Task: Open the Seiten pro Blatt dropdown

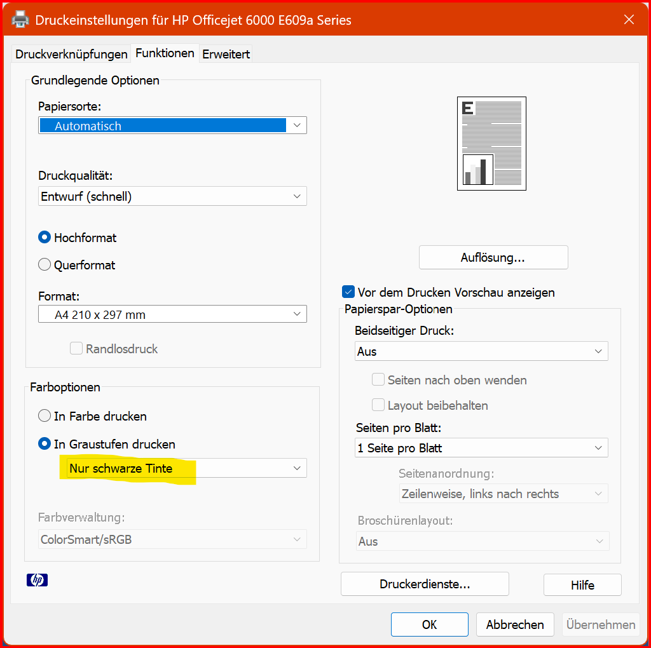Action: 481,448
